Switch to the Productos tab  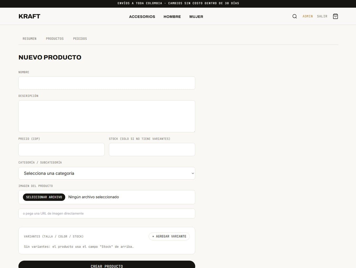[x=55, y=39]
